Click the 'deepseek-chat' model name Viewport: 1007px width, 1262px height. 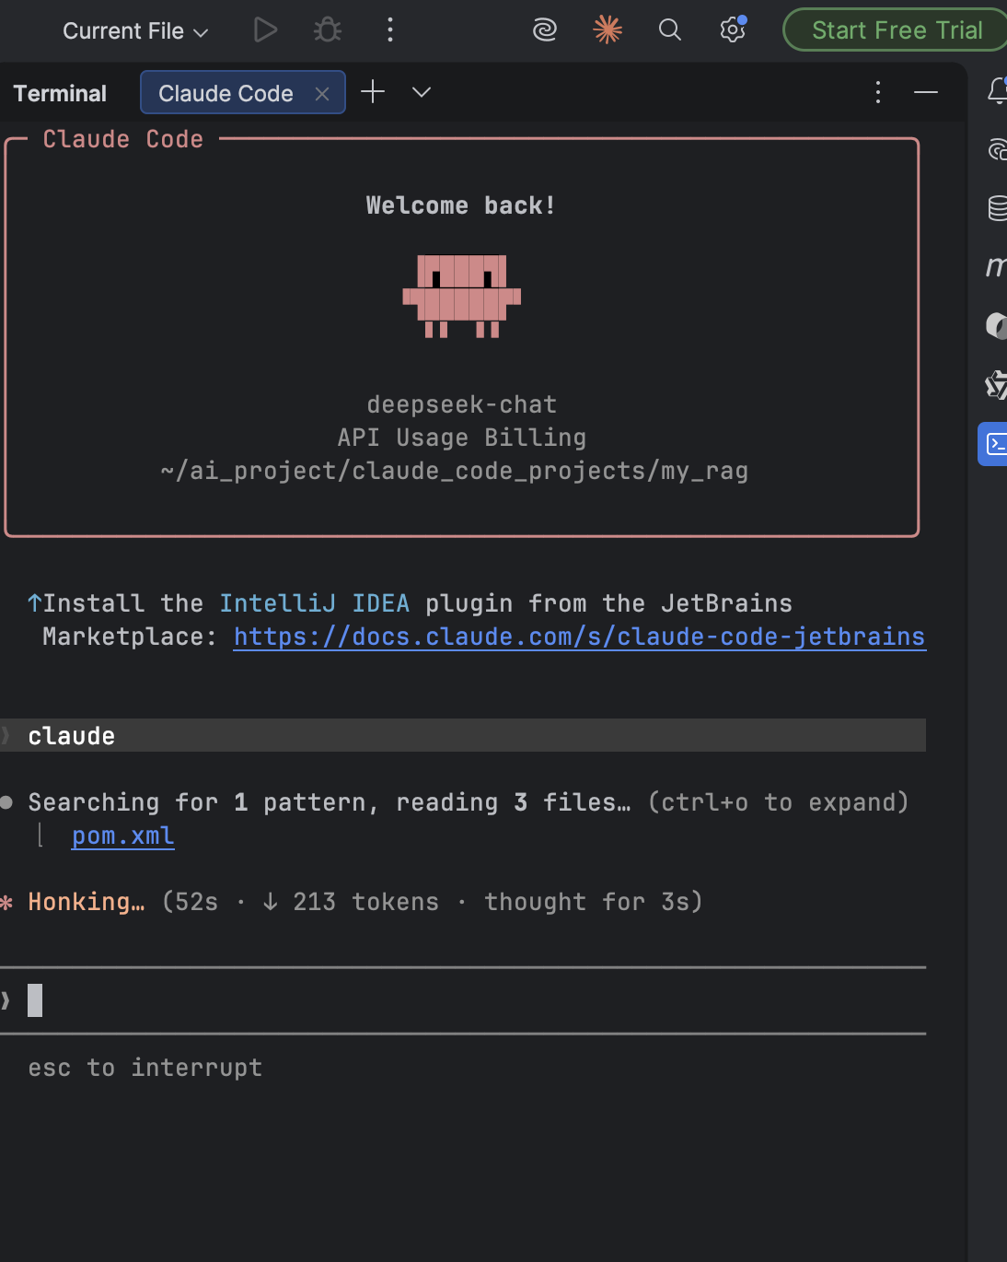(x=462, y=404)
